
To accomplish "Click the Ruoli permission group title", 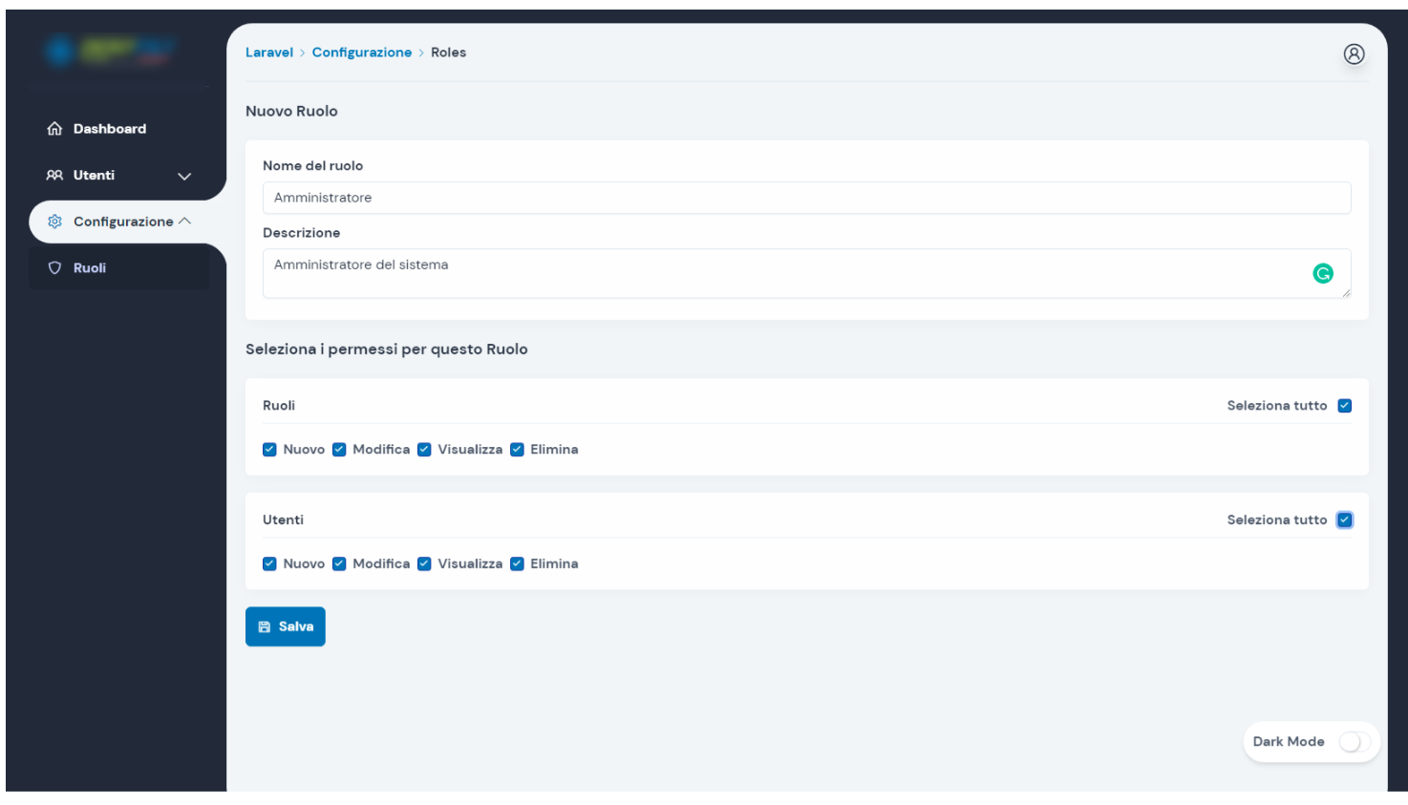I will (279, 406).
